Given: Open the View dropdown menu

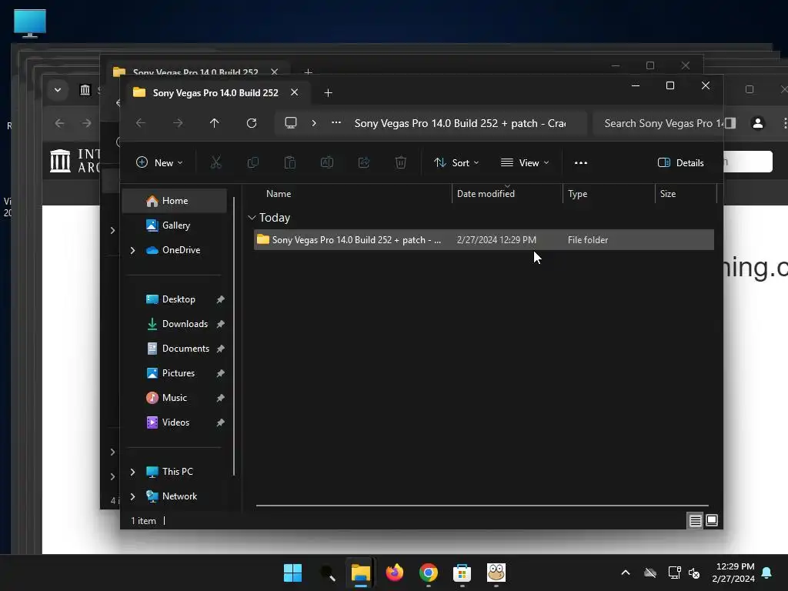Looking at the screenshot, I should pos(525,162).
